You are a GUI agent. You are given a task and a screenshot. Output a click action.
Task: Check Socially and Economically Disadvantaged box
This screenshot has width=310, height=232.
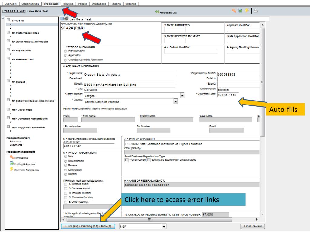tap(148, 160)
